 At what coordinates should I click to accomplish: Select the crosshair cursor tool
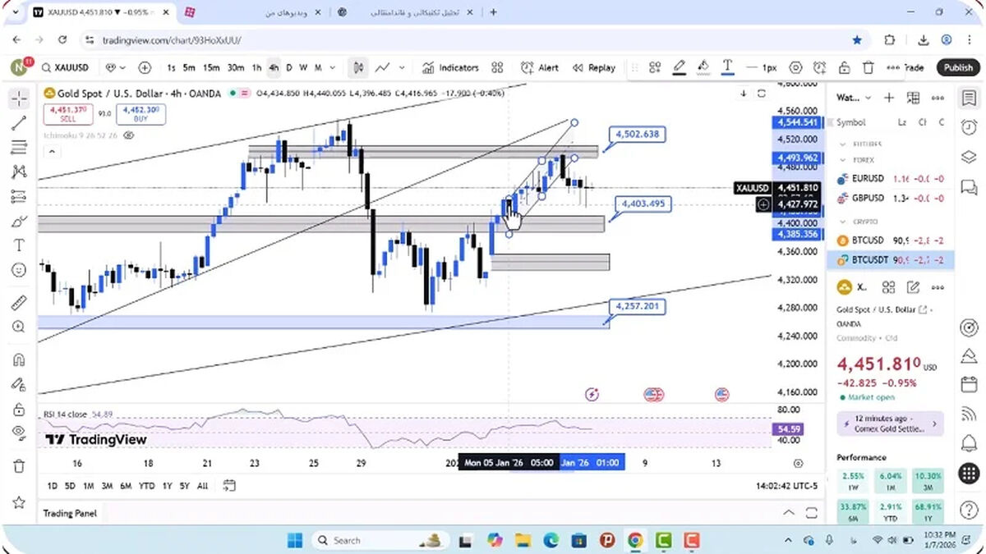19,98
